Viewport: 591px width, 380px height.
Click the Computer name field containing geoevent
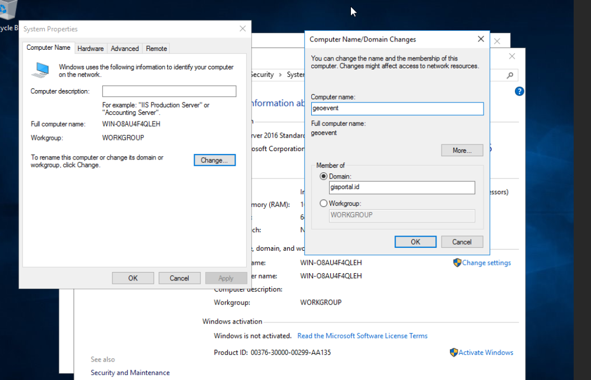[x=397, y=109]
